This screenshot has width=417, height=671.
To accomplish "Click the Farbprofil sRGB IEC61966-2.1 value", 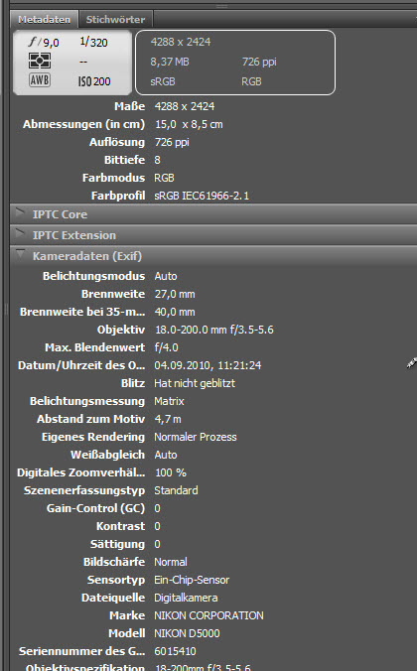I will [202, 196].
